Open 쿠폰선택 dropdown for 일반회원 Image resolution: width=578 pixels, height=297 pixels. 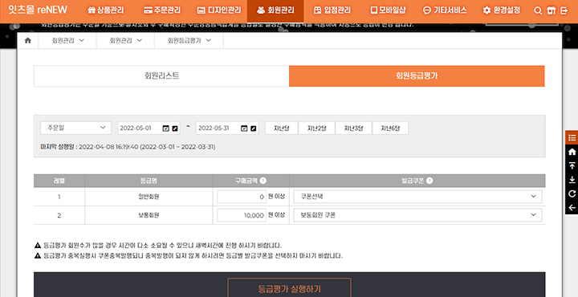point(417,197)
